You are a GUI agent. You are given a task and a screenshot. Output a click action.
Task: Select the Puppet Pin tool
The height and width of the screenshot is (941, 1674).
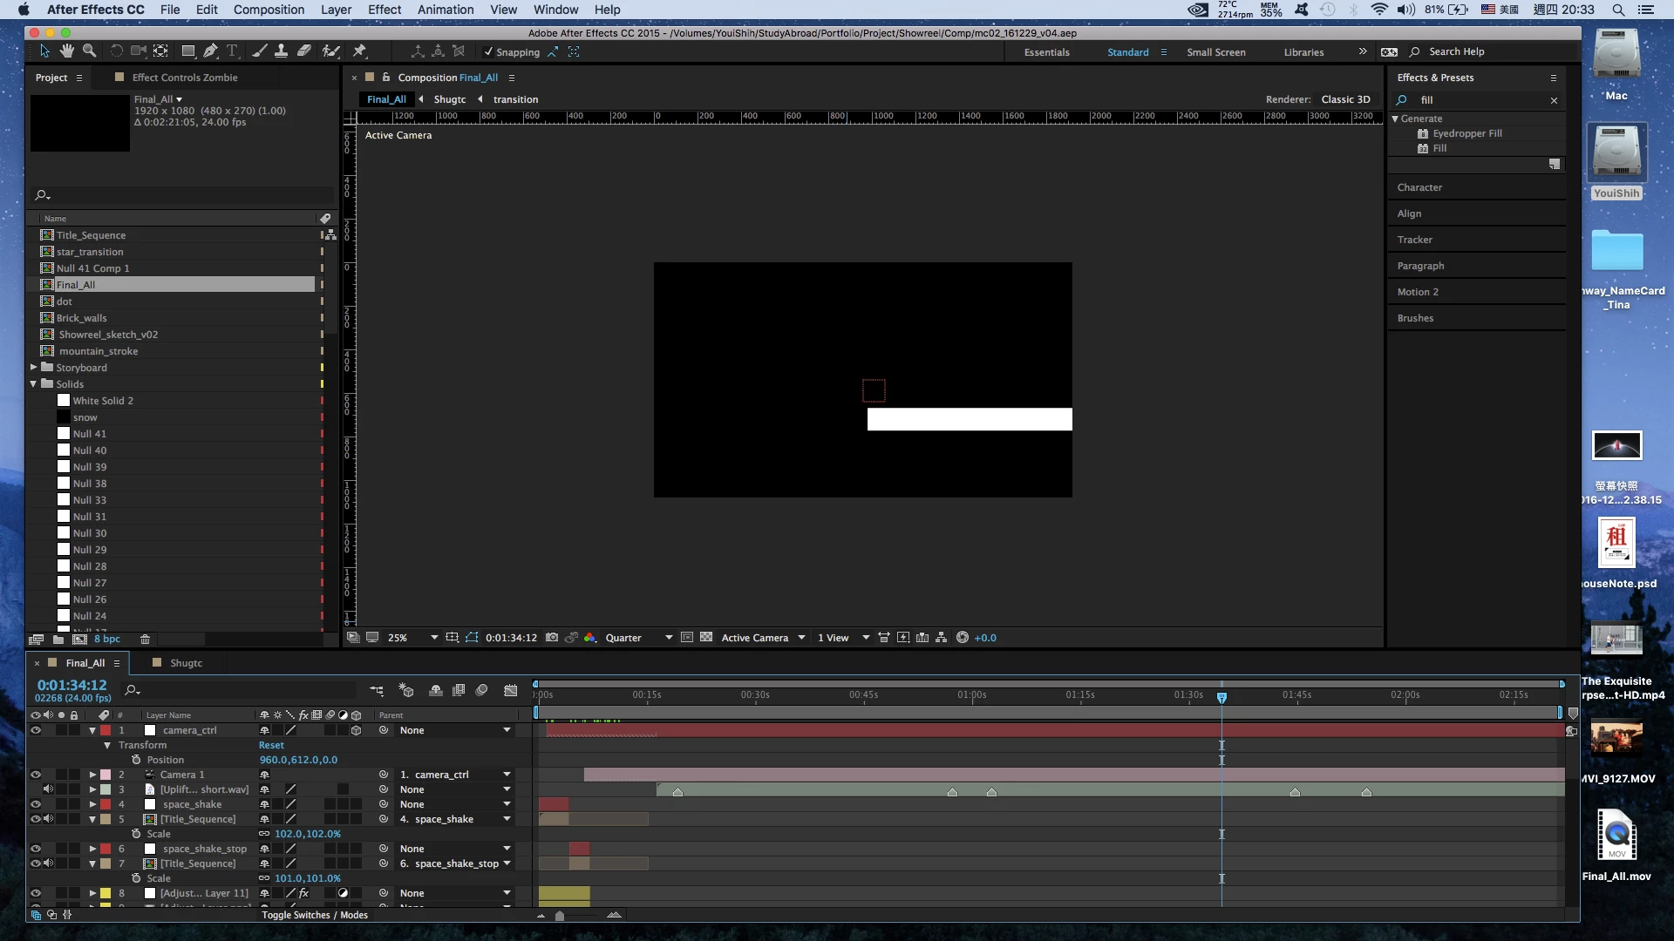359,51
